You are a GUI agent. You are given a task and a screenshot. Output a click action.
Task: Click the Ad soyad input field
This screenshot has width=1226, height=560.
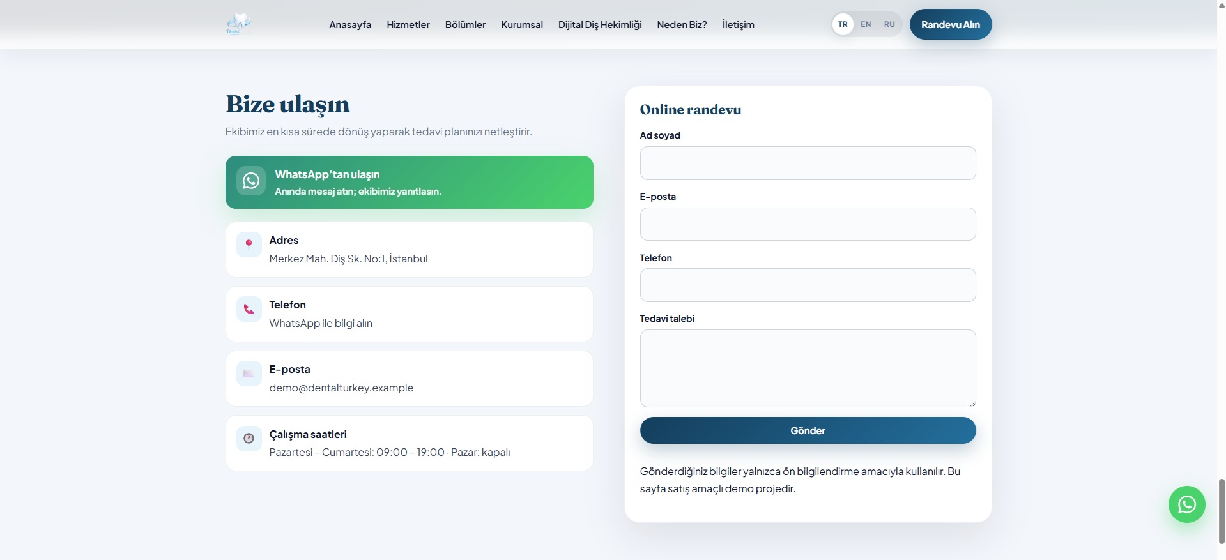click(x=808, y=163)
